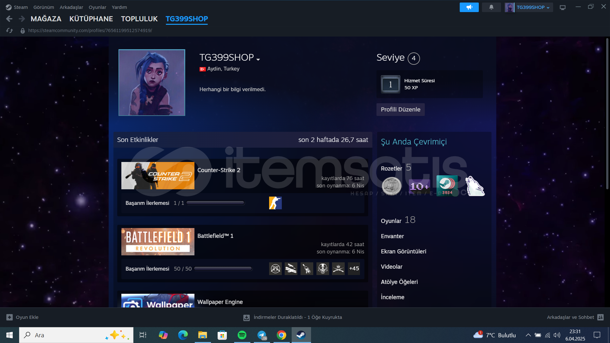Click the Counter-Strike 2 game banner
The image size is (610, 343).
(x=158, y=176)
